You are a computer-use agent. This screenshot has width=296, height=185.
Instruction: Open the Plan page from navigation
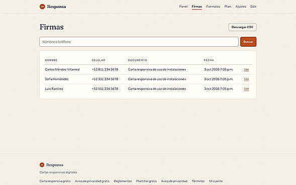228,7
